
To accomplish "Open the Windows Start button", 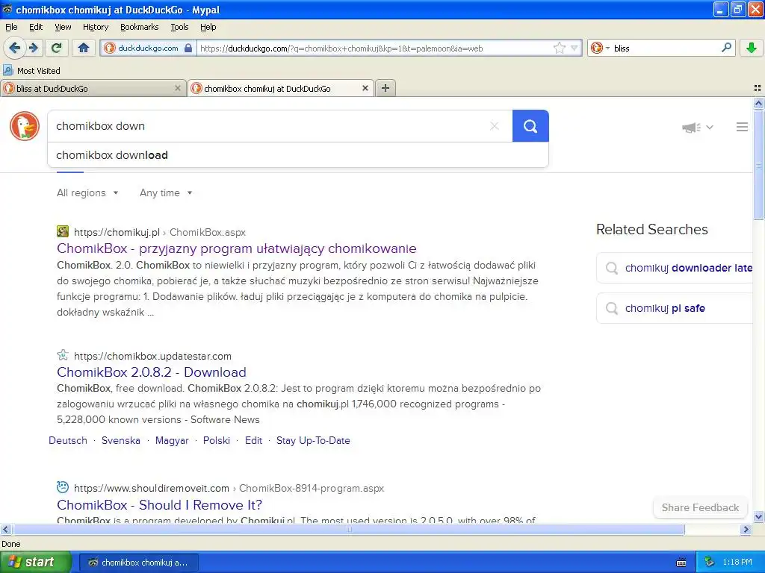I will click(36, 562).
